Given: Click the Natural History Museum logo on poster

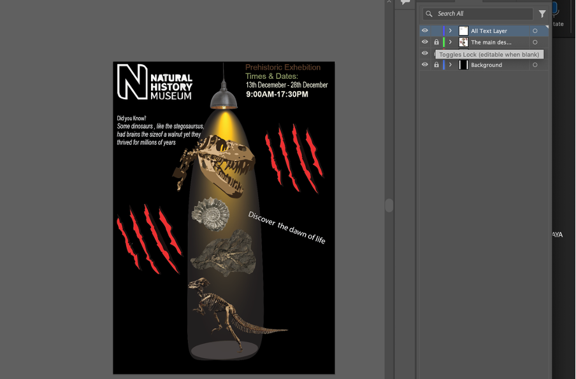Looking at the screenshot, I should click(x=155, y=82).
